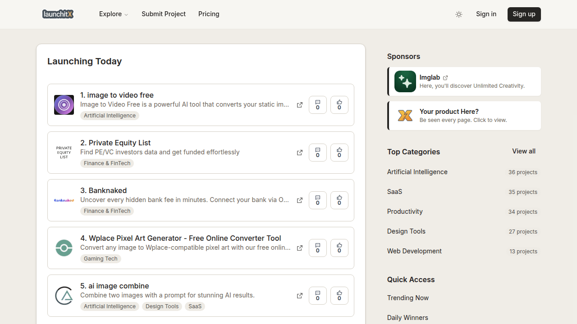Click the Imglab external link icon
Viewport: 577px width, 324px height.
pyautogui.click(x=445, y=78)
